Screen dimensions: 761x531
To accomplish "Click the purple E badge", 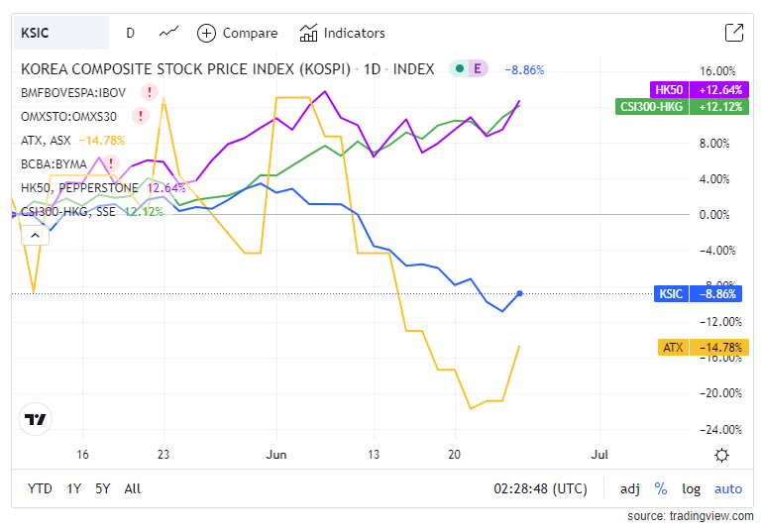I will tap(478, 69).
